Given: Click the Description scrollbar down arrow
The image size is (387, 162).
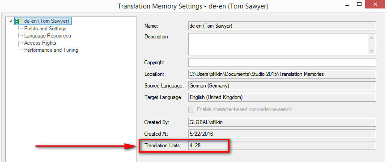Looking at the screenshot, I should 372,51.
